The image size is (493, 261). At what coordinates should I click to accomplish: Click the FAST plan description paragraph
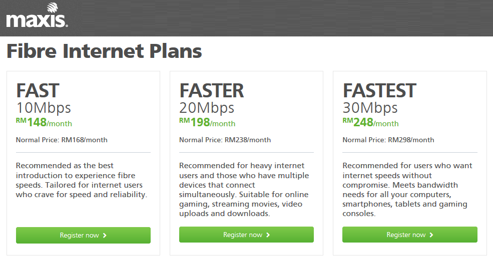pos(82,180)
